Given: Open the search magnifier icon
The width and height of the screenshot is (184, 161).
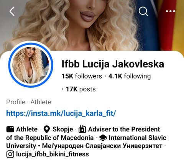Looking at the screenshot, I should coord(143,11).
